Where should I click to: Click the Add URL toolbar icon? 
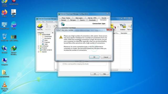40,27
